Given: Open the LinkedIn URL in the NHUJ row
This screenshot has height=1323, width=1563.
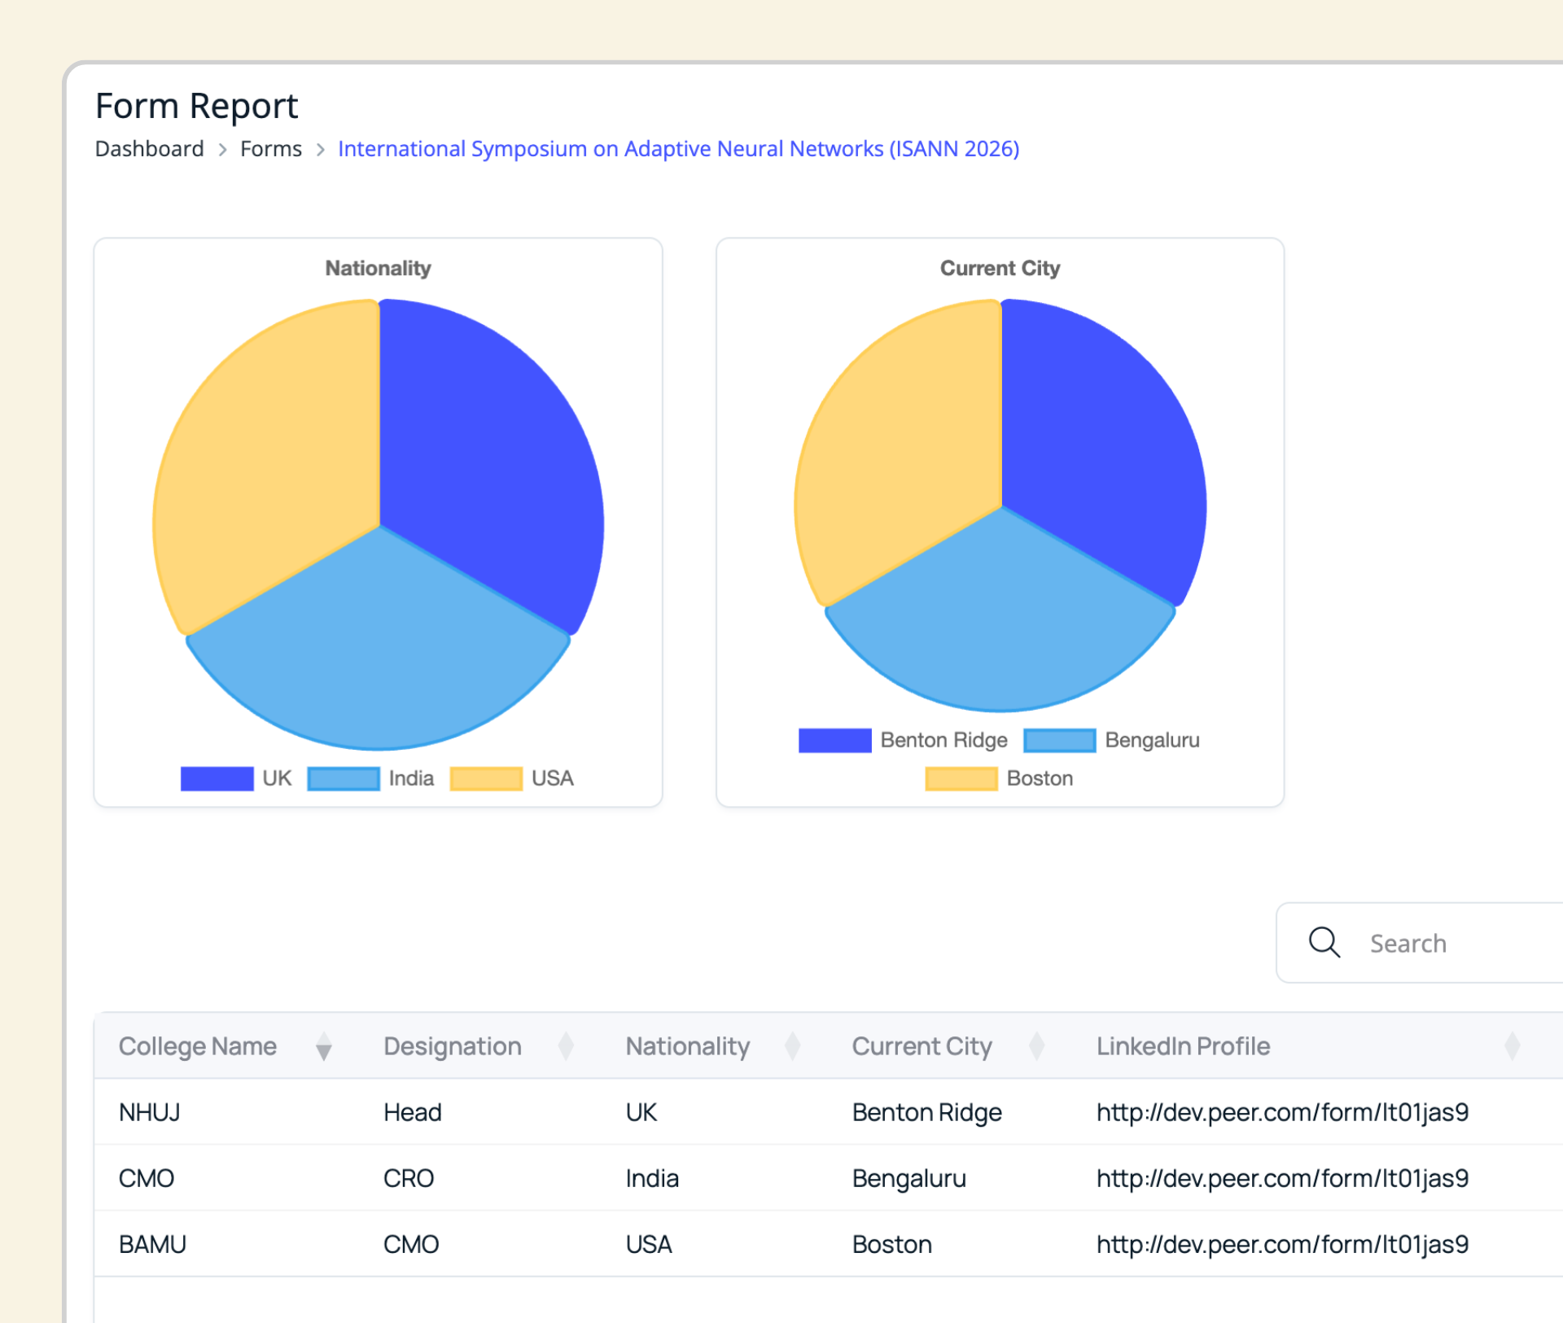Looking at the screenshot, I should coord(1281,1112).
